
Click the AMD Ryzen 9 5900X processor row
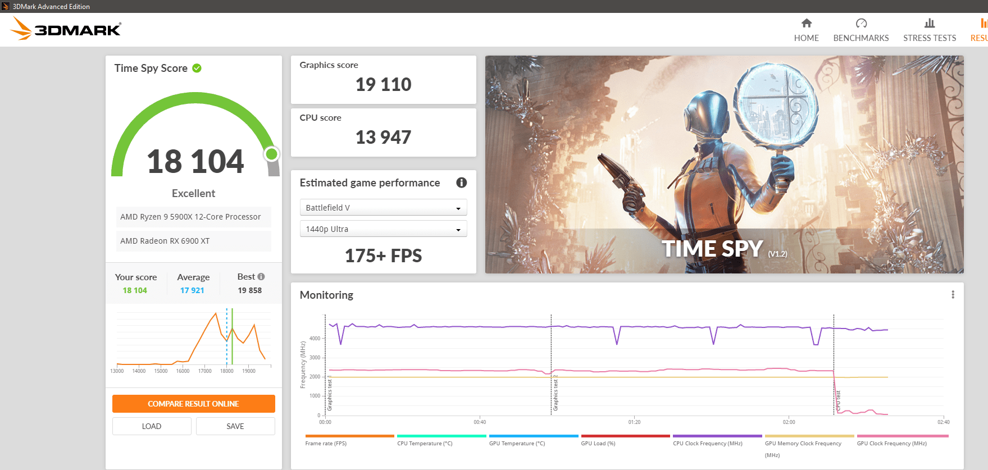tap(193, 217)
